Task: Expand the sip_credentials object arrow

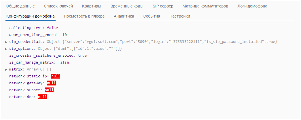Action: click(6, 42)
